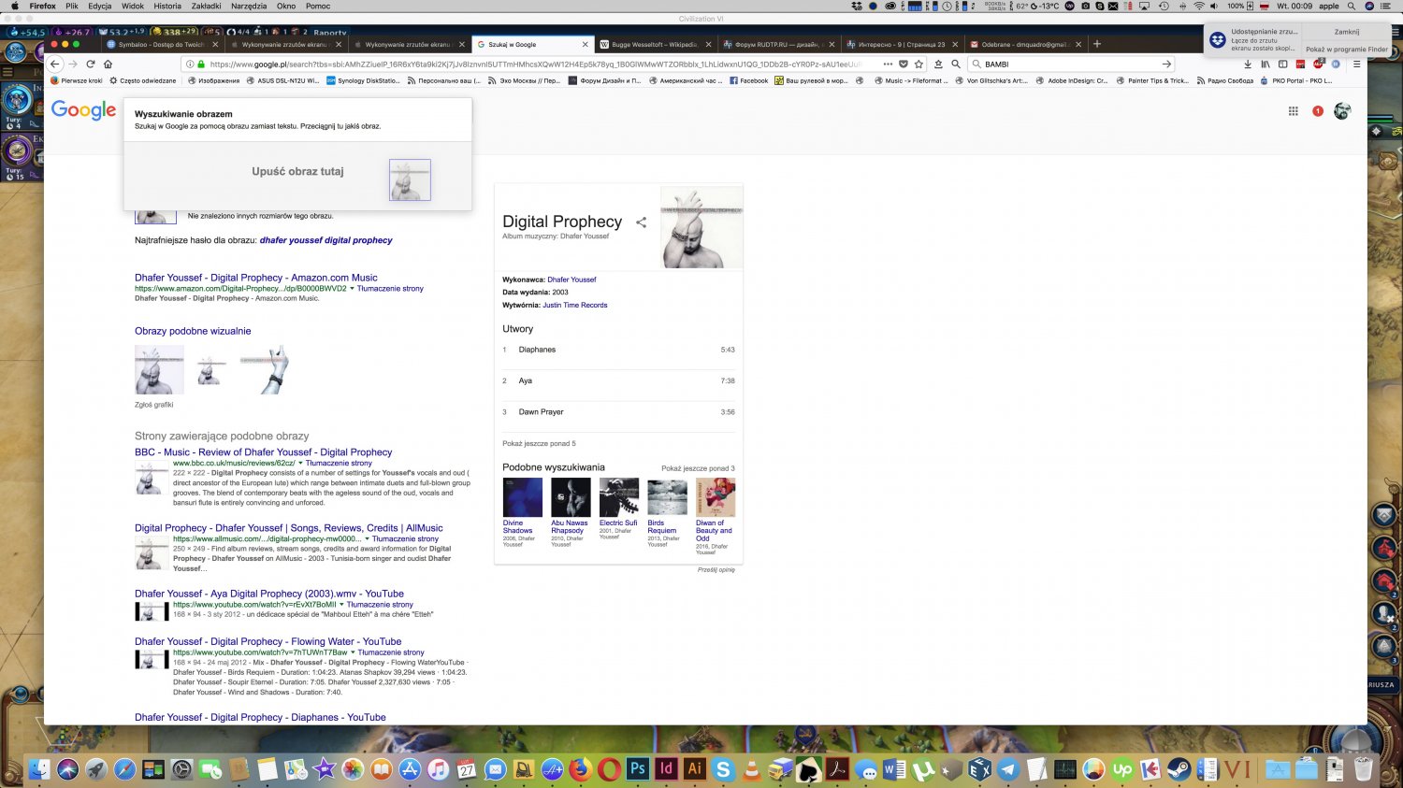Open the Firefox hamburger menu
Image resolution: width=1403 pixels, height=788 pixels.
pyautogui.click(x=1356, y=64)
